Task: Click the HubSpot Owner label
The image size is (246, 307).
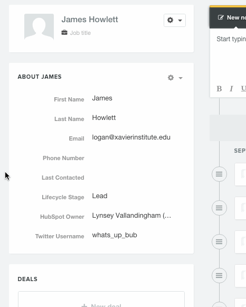Action: [x=62, y=217]
